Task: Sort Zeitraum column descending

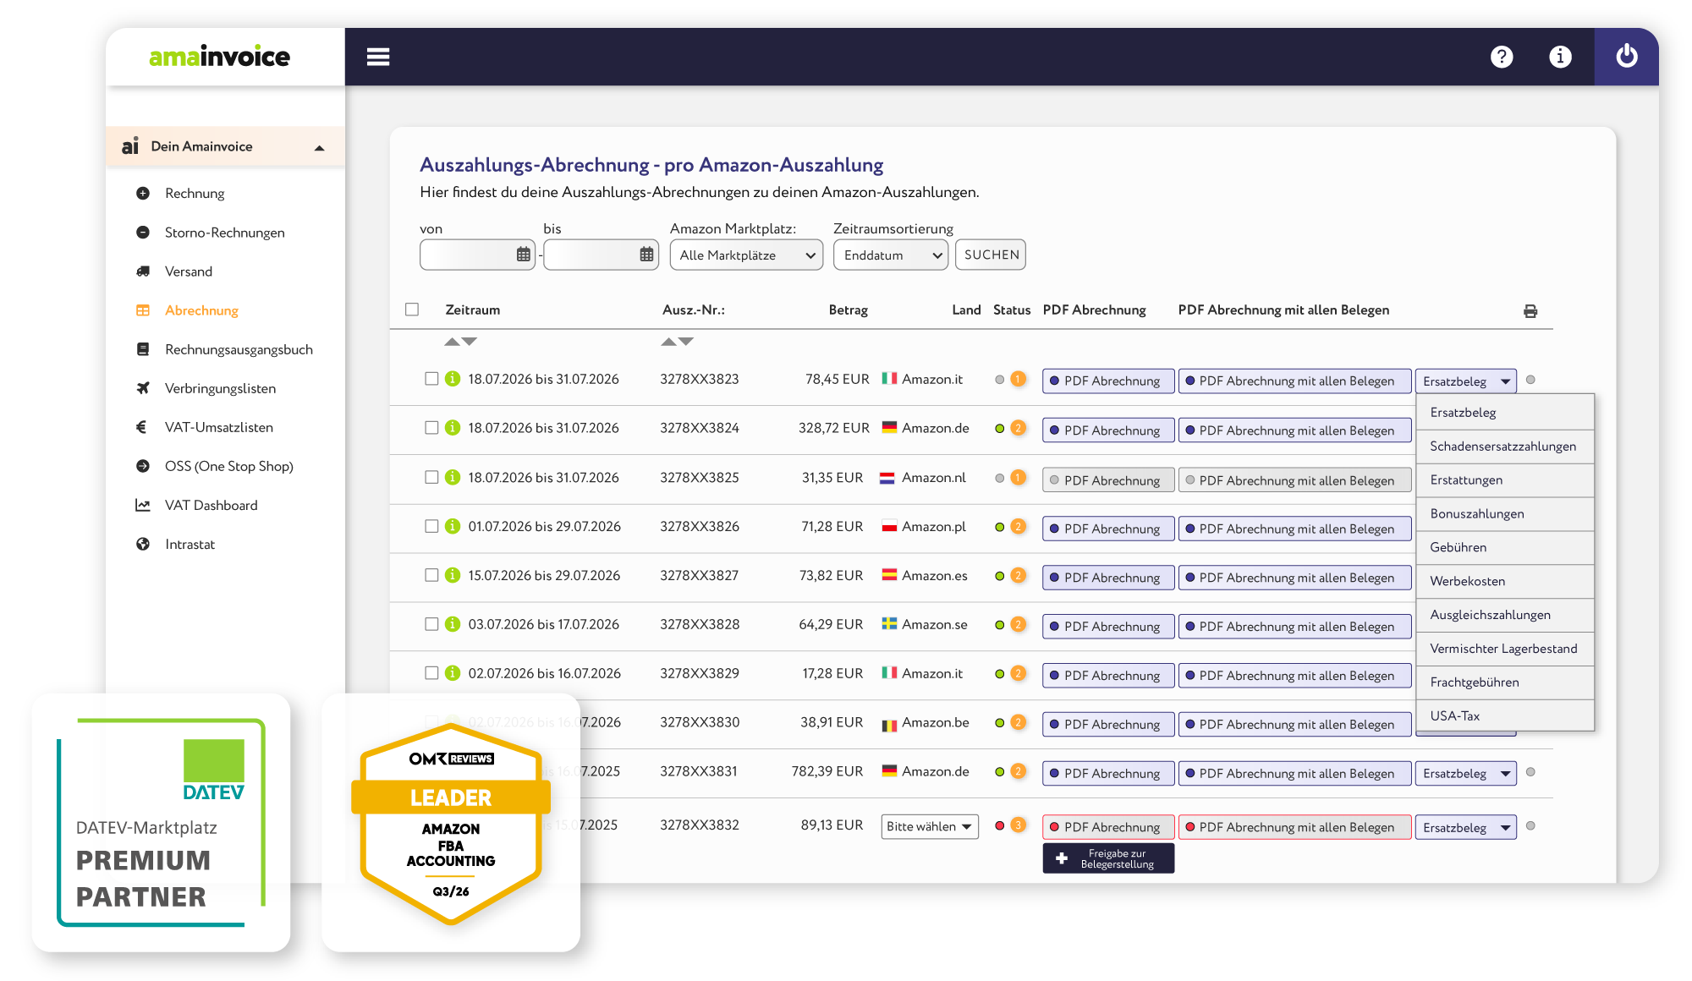Action: (470, 342)
